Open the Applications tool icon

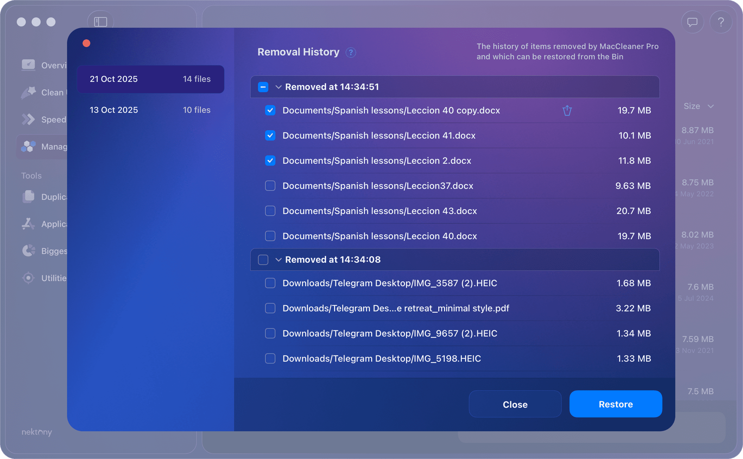(x=29, y=224)
